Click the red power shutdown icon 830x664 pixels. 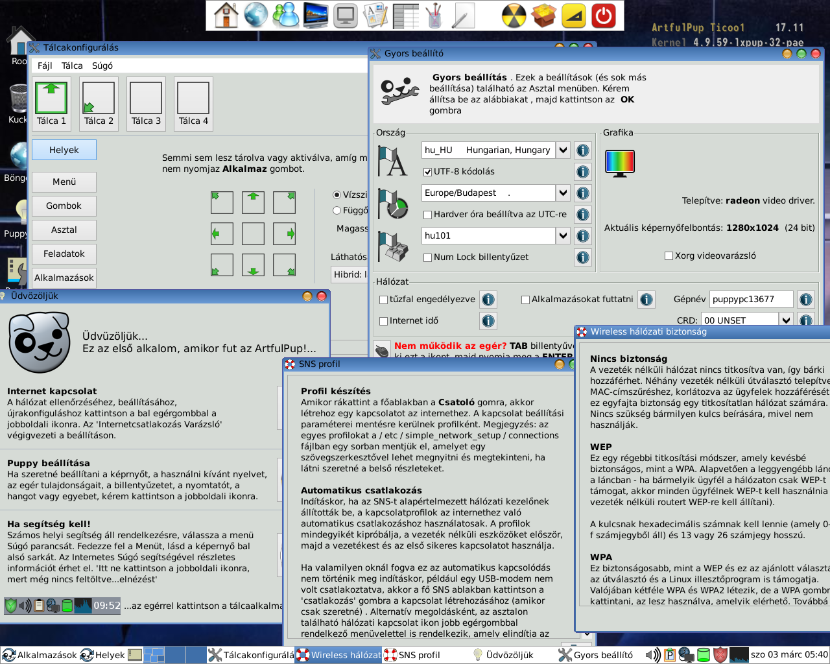pos(604,15)
